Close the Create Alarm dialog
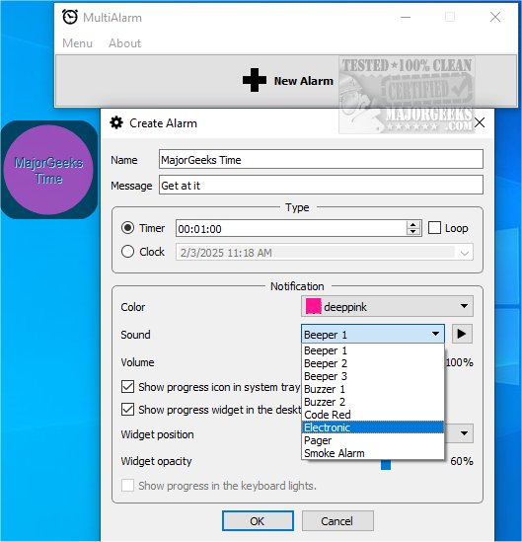This screenshot has height=542, width=522. coord(480,122)
